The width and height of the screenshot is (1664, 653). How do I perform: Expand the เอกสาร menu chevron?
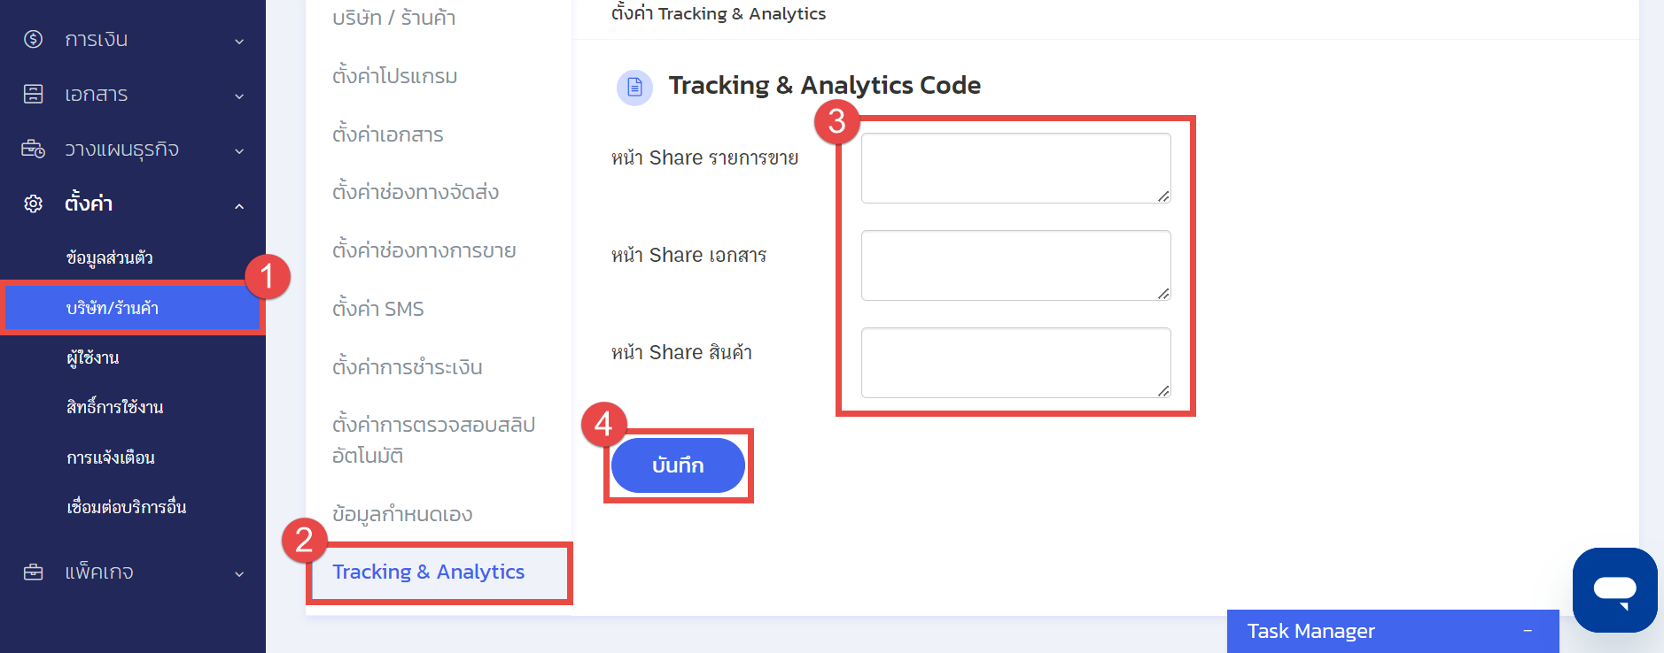(x=239, y=96)
